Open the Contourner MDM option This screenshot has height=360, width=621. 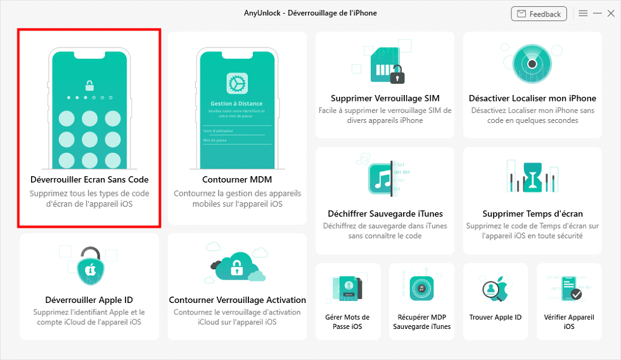[x=237, y=179]
